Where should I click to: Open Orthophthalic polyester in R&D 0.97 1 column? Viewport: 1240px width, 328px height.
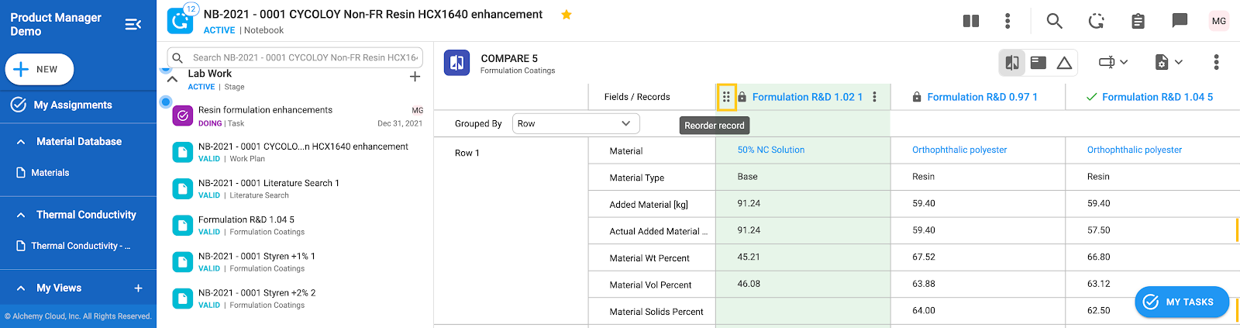(959, 150)
